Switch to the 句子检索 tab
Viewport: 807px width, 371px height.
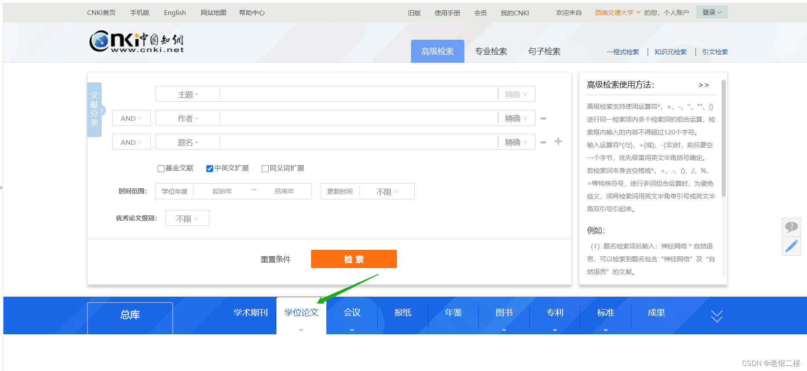coord(544,51)
